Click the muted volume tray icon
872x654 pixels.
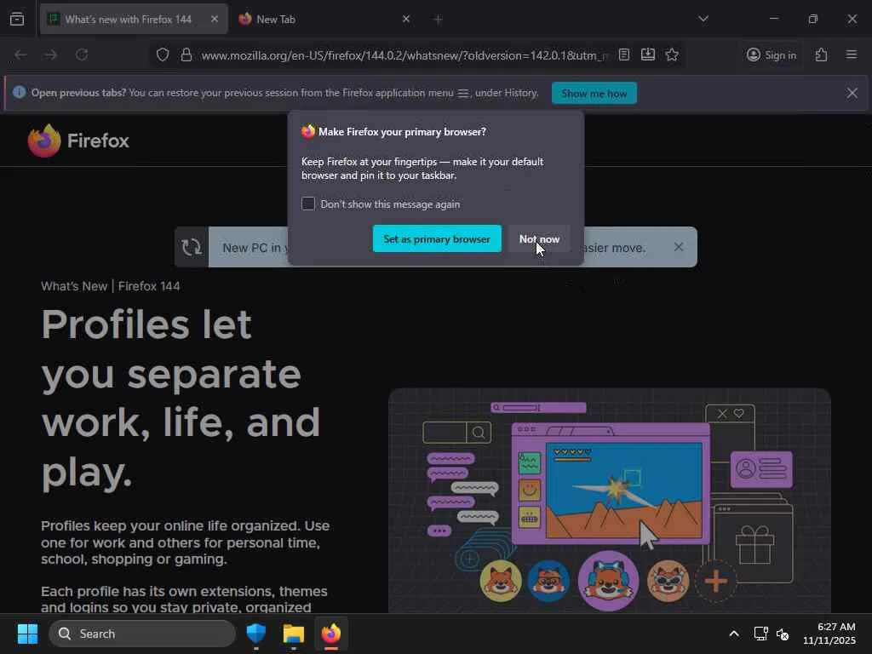tap(783, 634)
